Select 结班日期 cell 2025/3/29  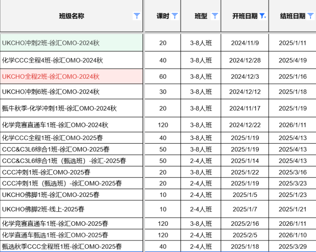point(292,246)
